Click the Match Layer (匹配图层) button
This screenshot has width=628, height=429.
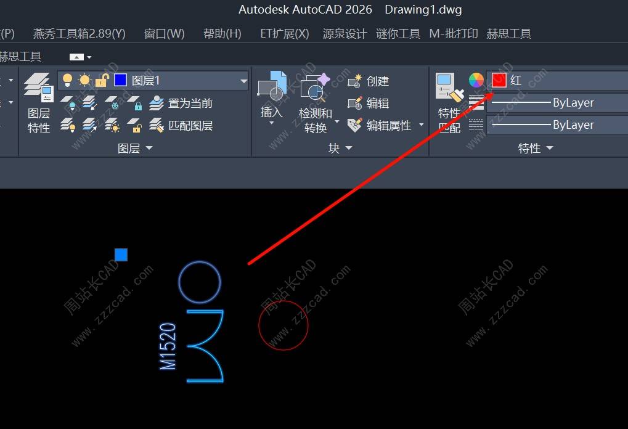coord(181,125)
